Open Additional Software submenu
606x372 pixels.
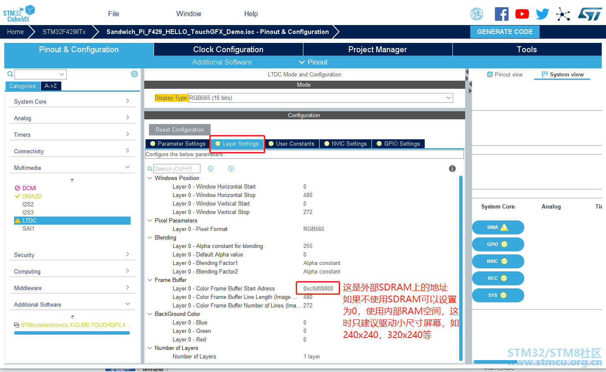[x=222, y=62]
